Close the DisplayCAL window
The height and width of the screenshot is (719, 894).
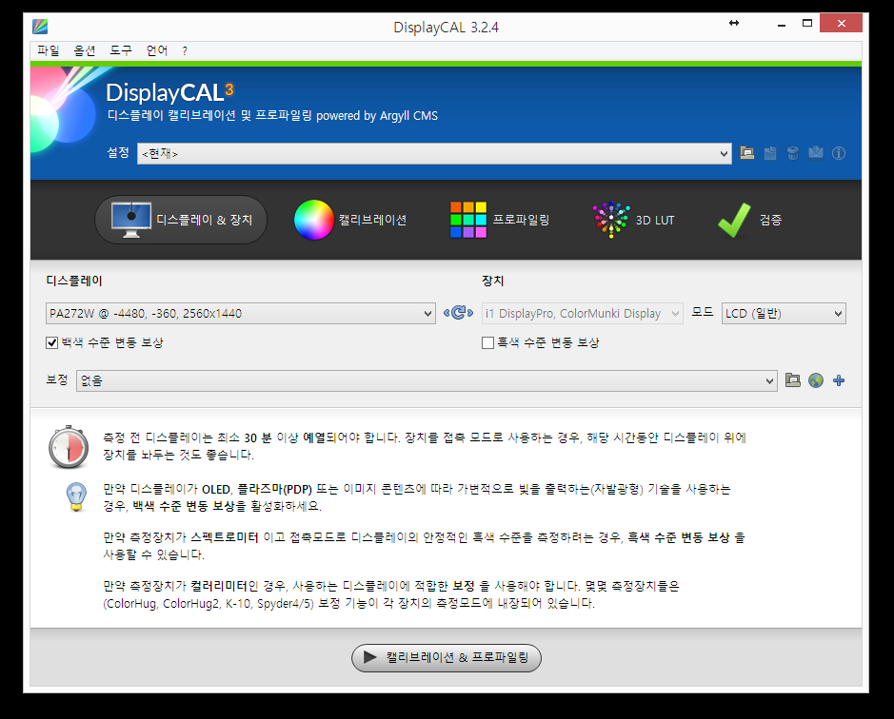[841, 24]
